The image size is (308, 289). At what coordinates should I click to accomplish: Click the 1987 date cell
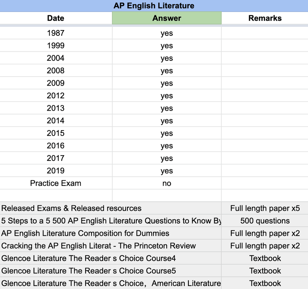(56, 33)
